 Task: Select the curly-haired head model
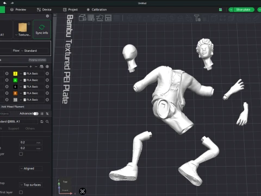coord(205,53)
